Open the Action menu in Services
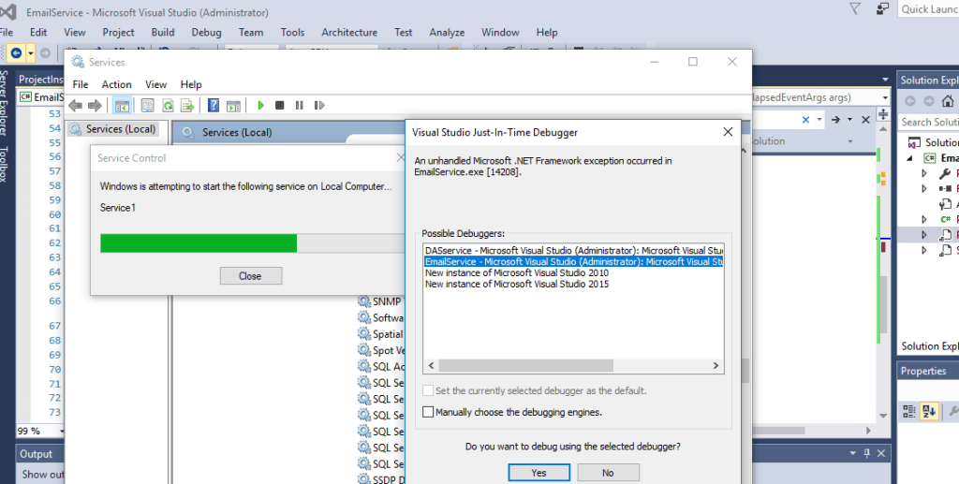The height and width of the screenshot is (484, 959). (x=116, y=84)
